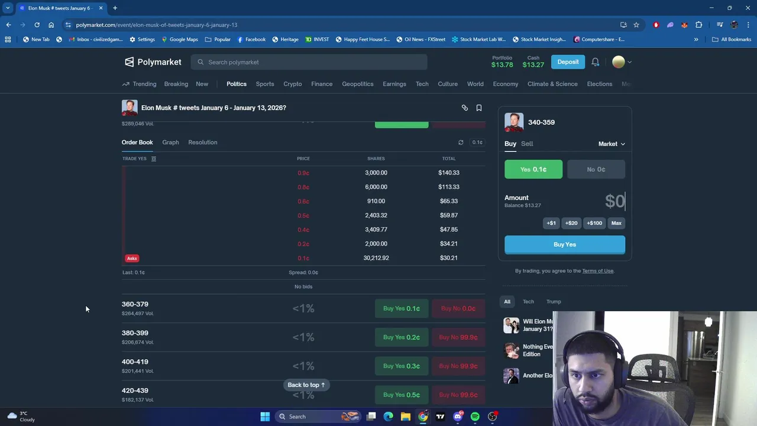The image size is (757, 426).
Task: Bookmark this page with the star icon
Action: (636, 25)
